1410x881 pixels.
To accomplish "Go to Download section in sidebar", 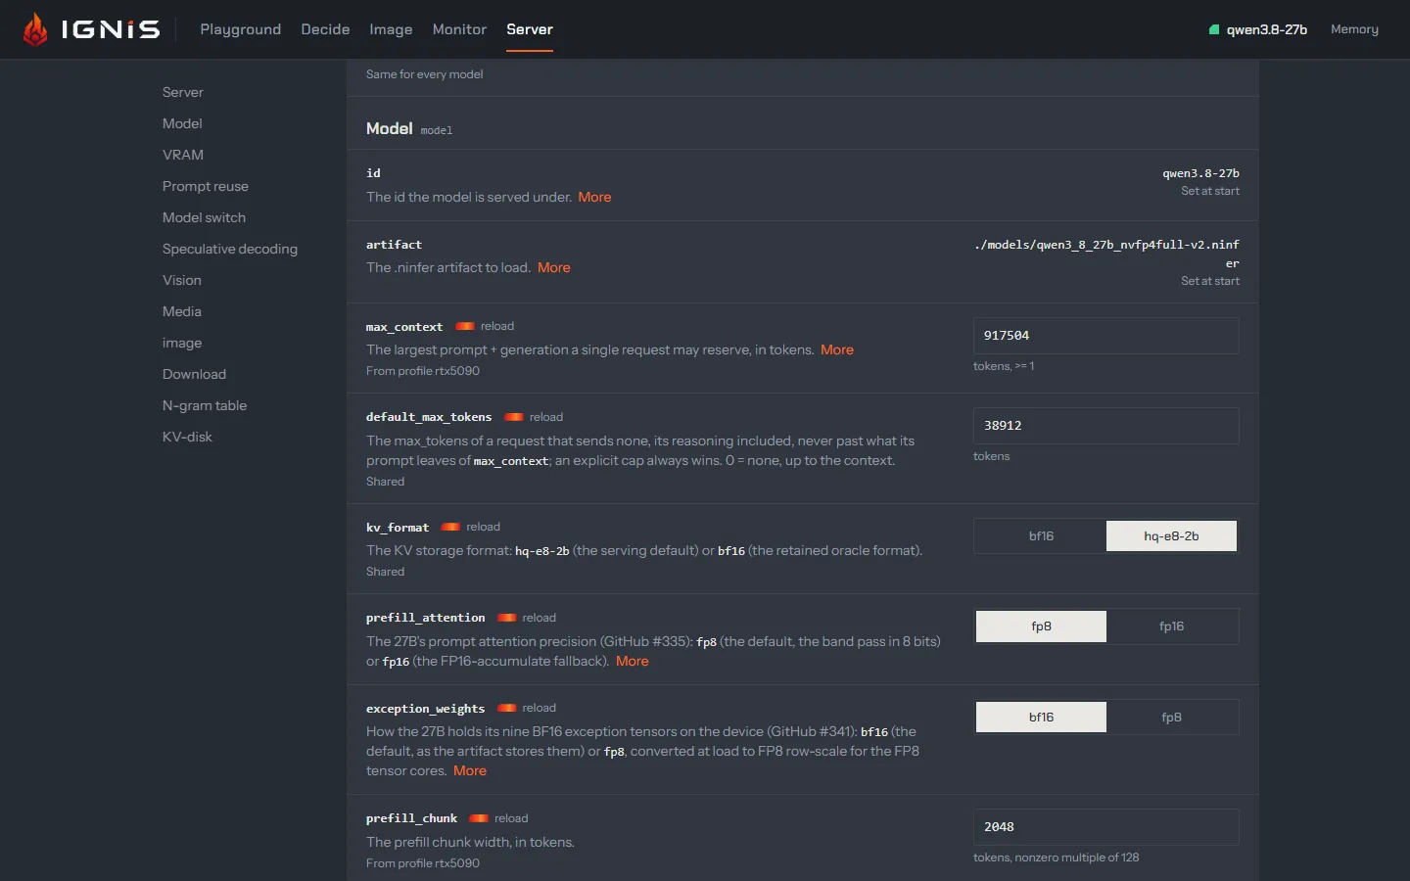I will tap(194, 374).
